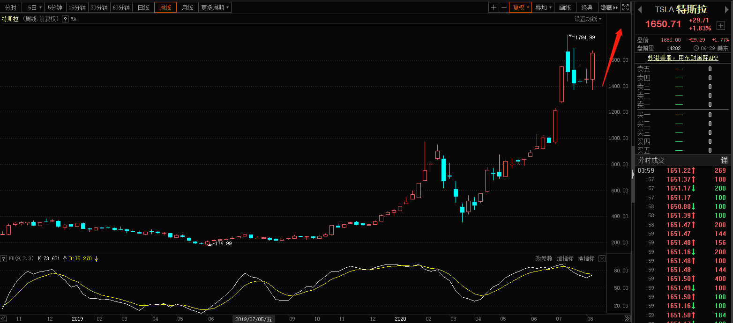733x323 pixels.
Task: Click the zoom-in plus button on chart toolbar
Action: 494,7
